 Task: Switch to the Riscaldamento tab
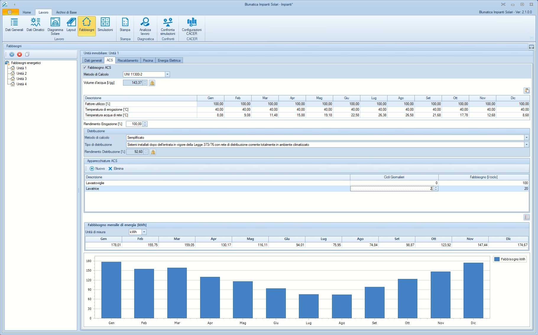click(x=128, y=61)
